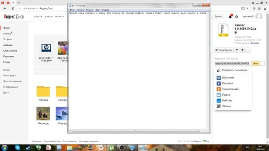This screenshot has width=269, height=151.
Task: Open Кошик in the sidebar
Action: click(x=7, y=70)
